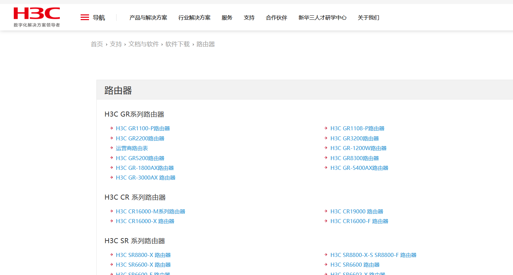This screenshot has height=275, width=513.
Task: Open 行业解决方案 menu
Action: (x=194, y=18)
